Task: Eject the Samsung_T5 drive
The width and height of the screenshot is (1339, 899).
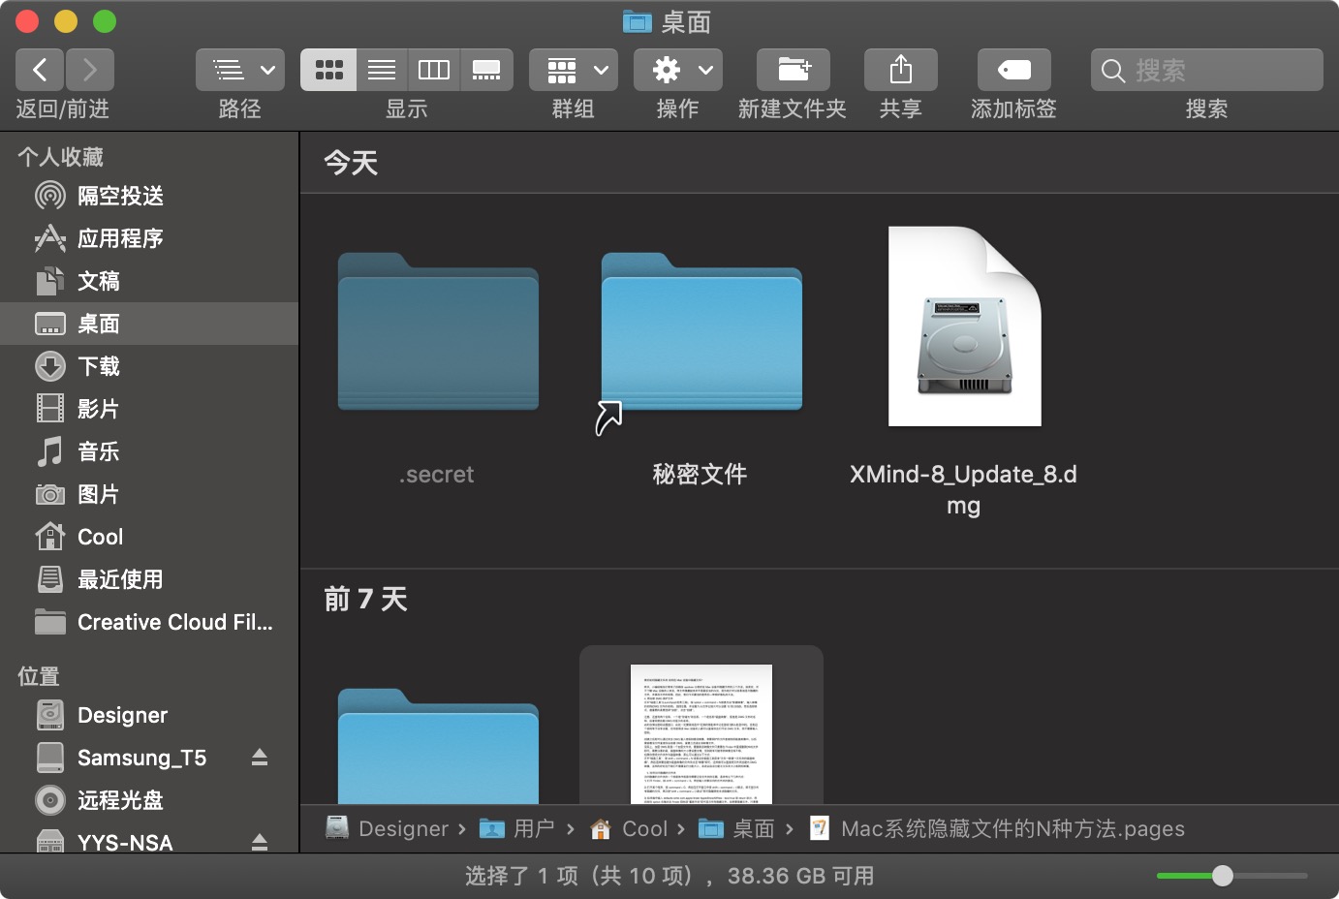Action: [260, 758]
